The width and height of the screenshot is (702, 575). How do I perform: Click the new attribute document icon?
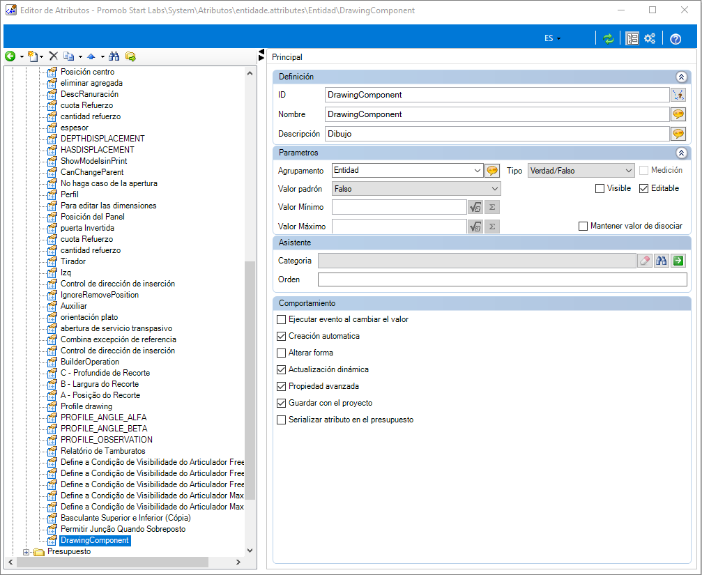[x=32, y=56]
